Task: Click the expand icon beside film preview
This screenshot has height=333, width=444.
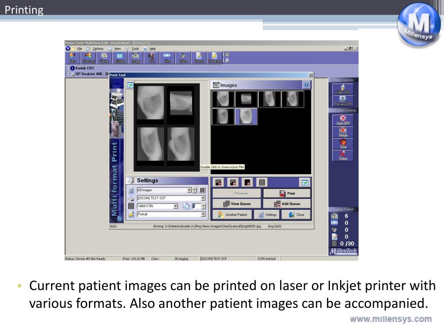Action: click(130, 85)
